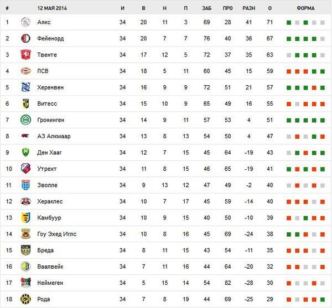The height and width of the screenshot is (308, 332).
Task: Click the Feyenoord club crest icon
Action: [25, 39]
